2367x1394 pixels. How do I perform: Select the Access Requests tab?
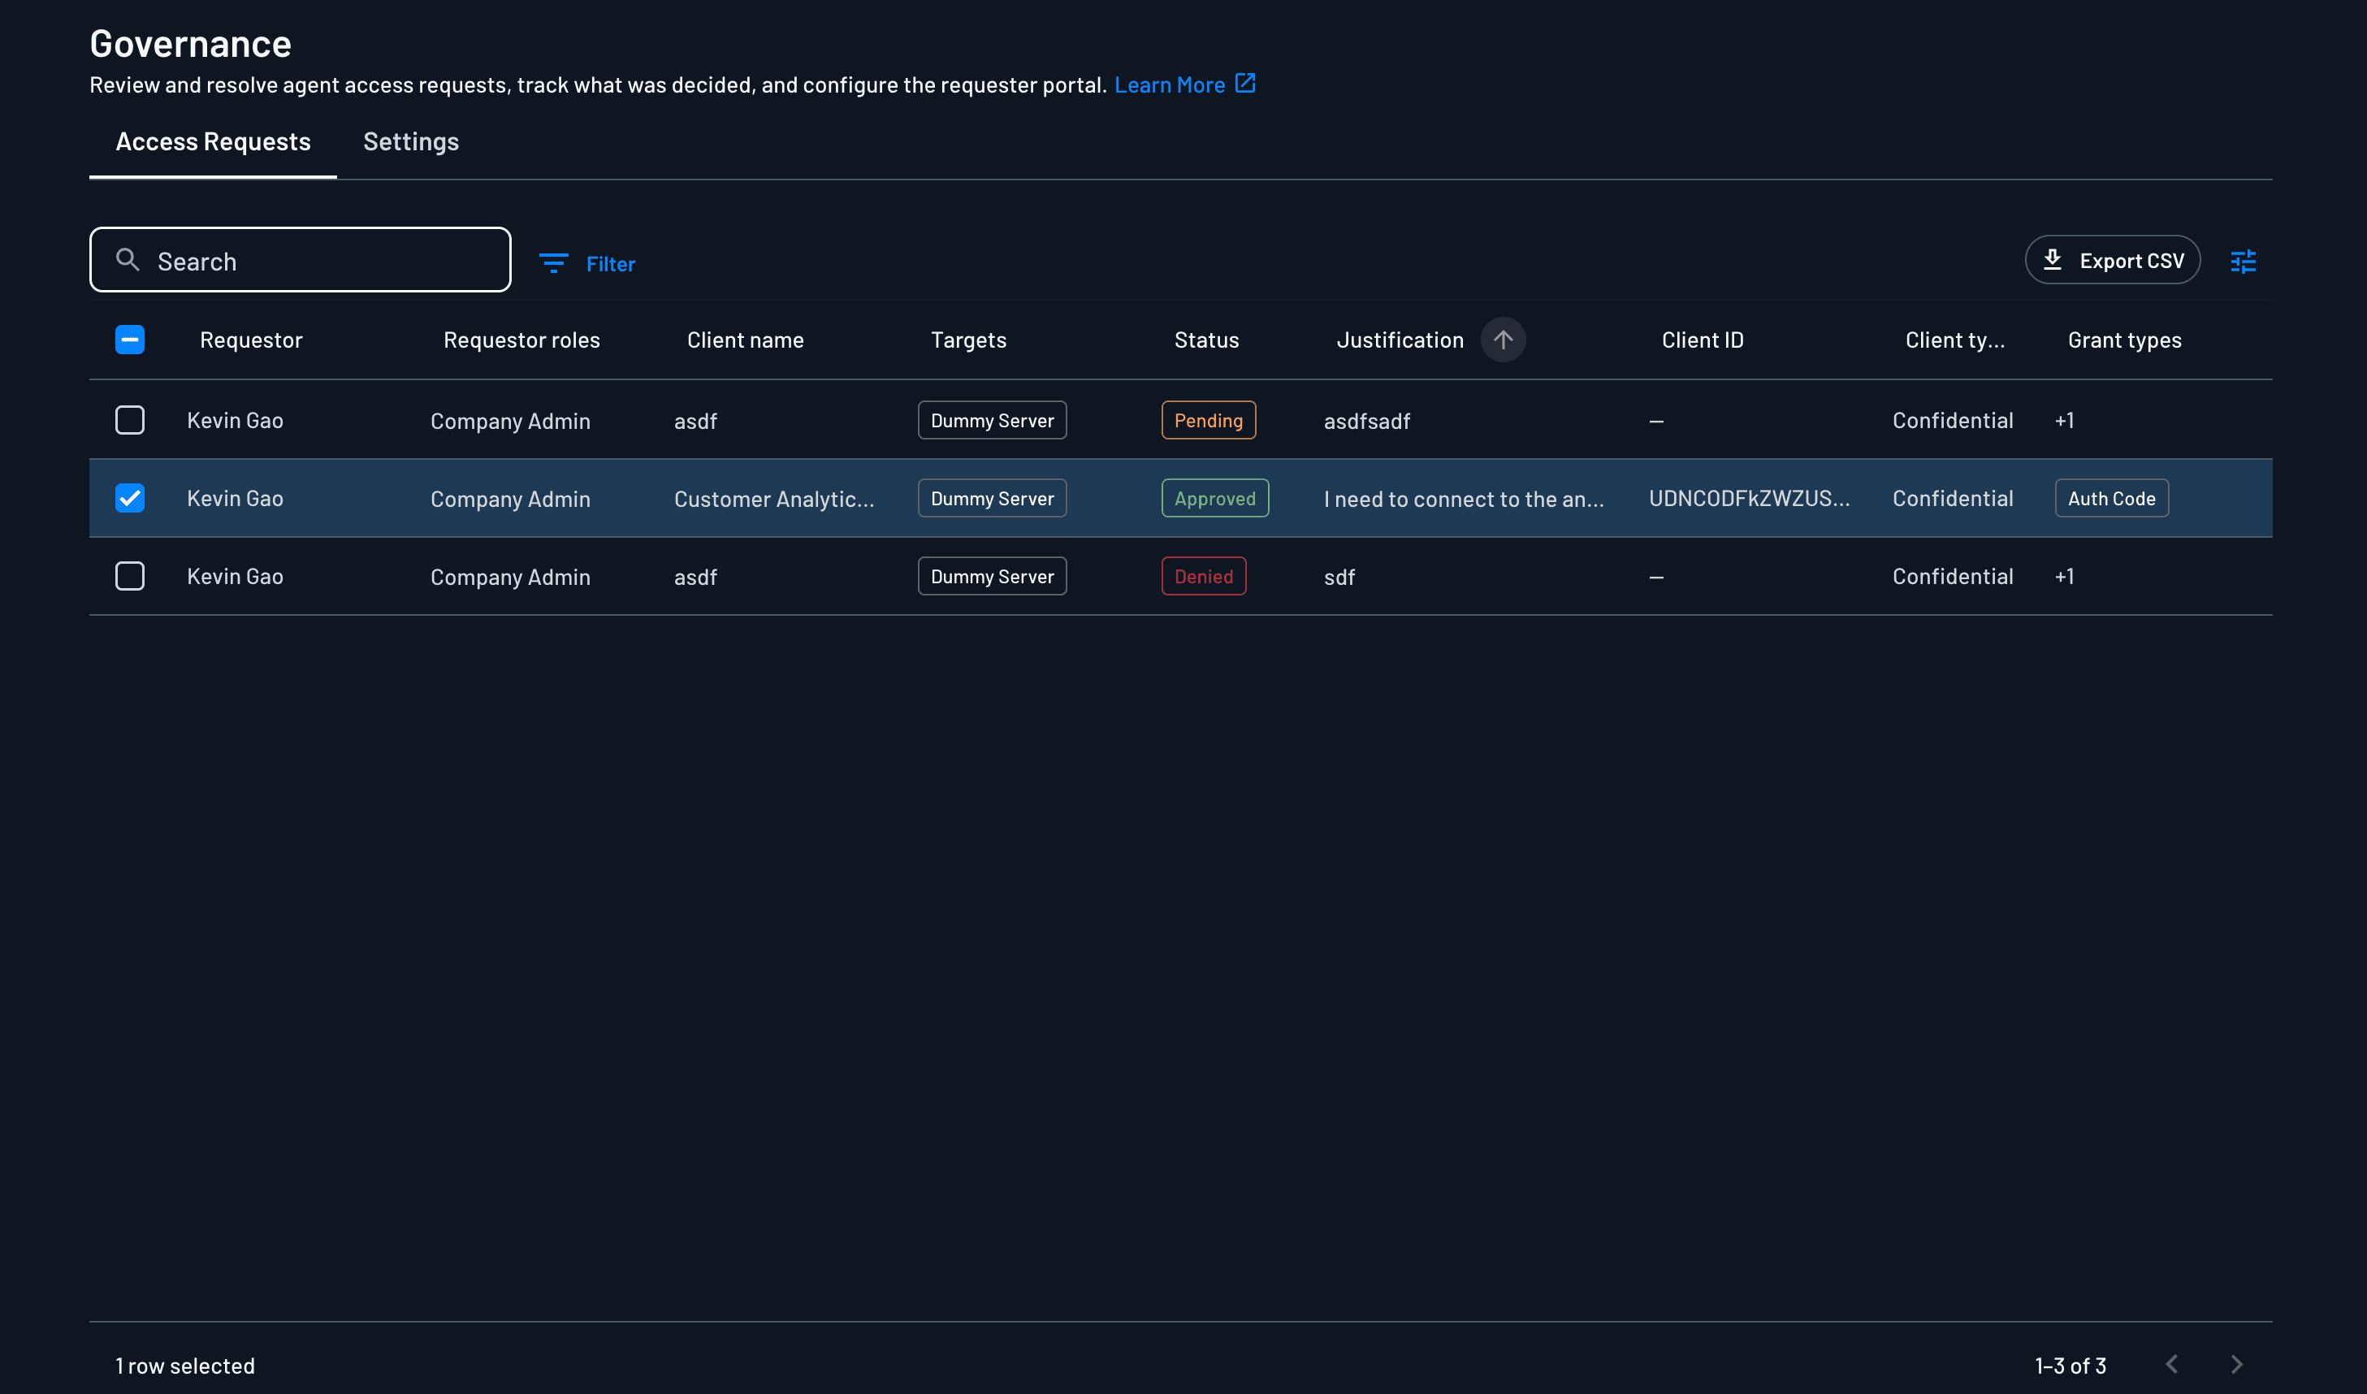point(213,142)
